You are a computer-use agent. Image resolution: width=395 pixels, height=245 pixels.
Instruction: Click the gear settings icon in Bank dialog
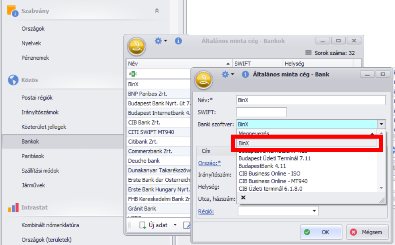pos(225,74)
